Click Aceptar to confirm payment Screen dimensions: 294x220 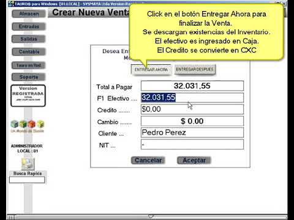[x=194, y=160]
